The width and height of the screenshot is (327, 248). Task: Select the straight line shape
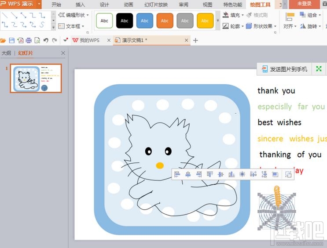click(5, 15)
